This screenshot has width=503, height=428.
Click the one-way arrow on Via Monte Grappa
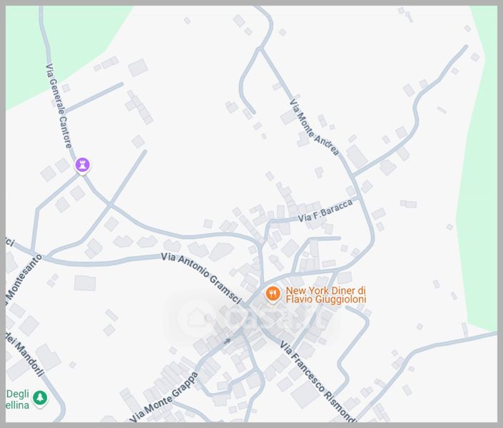(x=227, y=341)
